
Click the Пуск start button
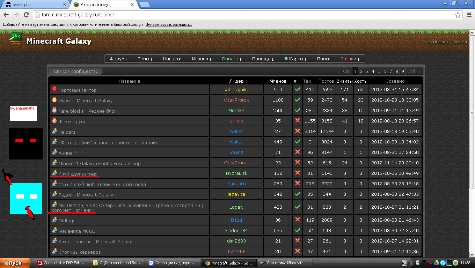pos(16,263)
